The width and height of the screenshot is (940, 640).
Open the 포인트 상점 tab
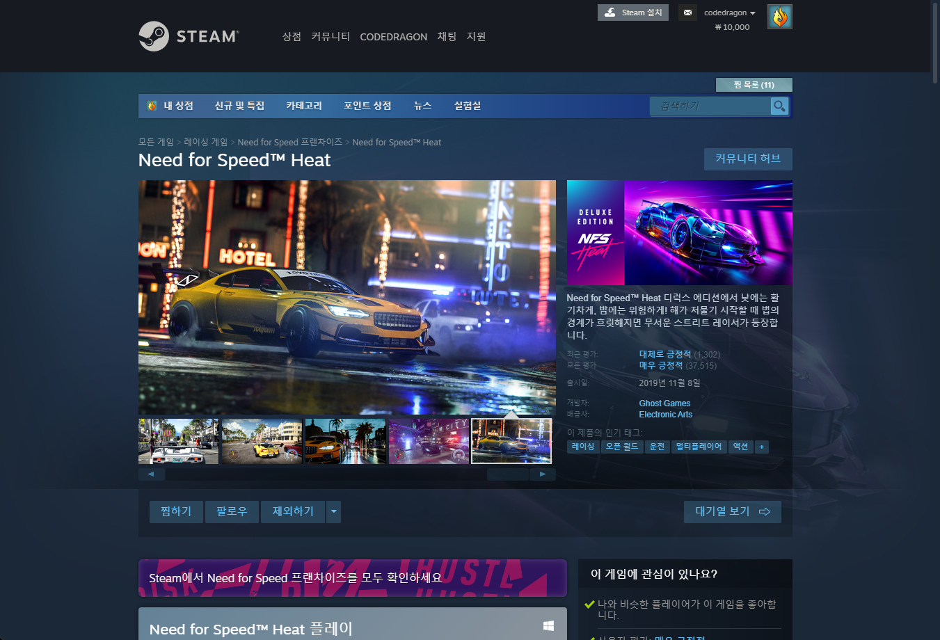(367, 106)
